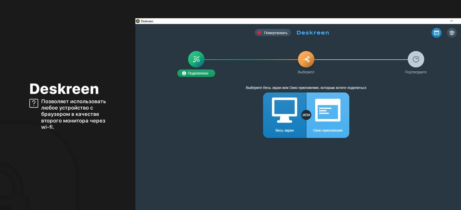Click the grey Подтвердите step icon
461x210 pixels.
pos(416,59)
